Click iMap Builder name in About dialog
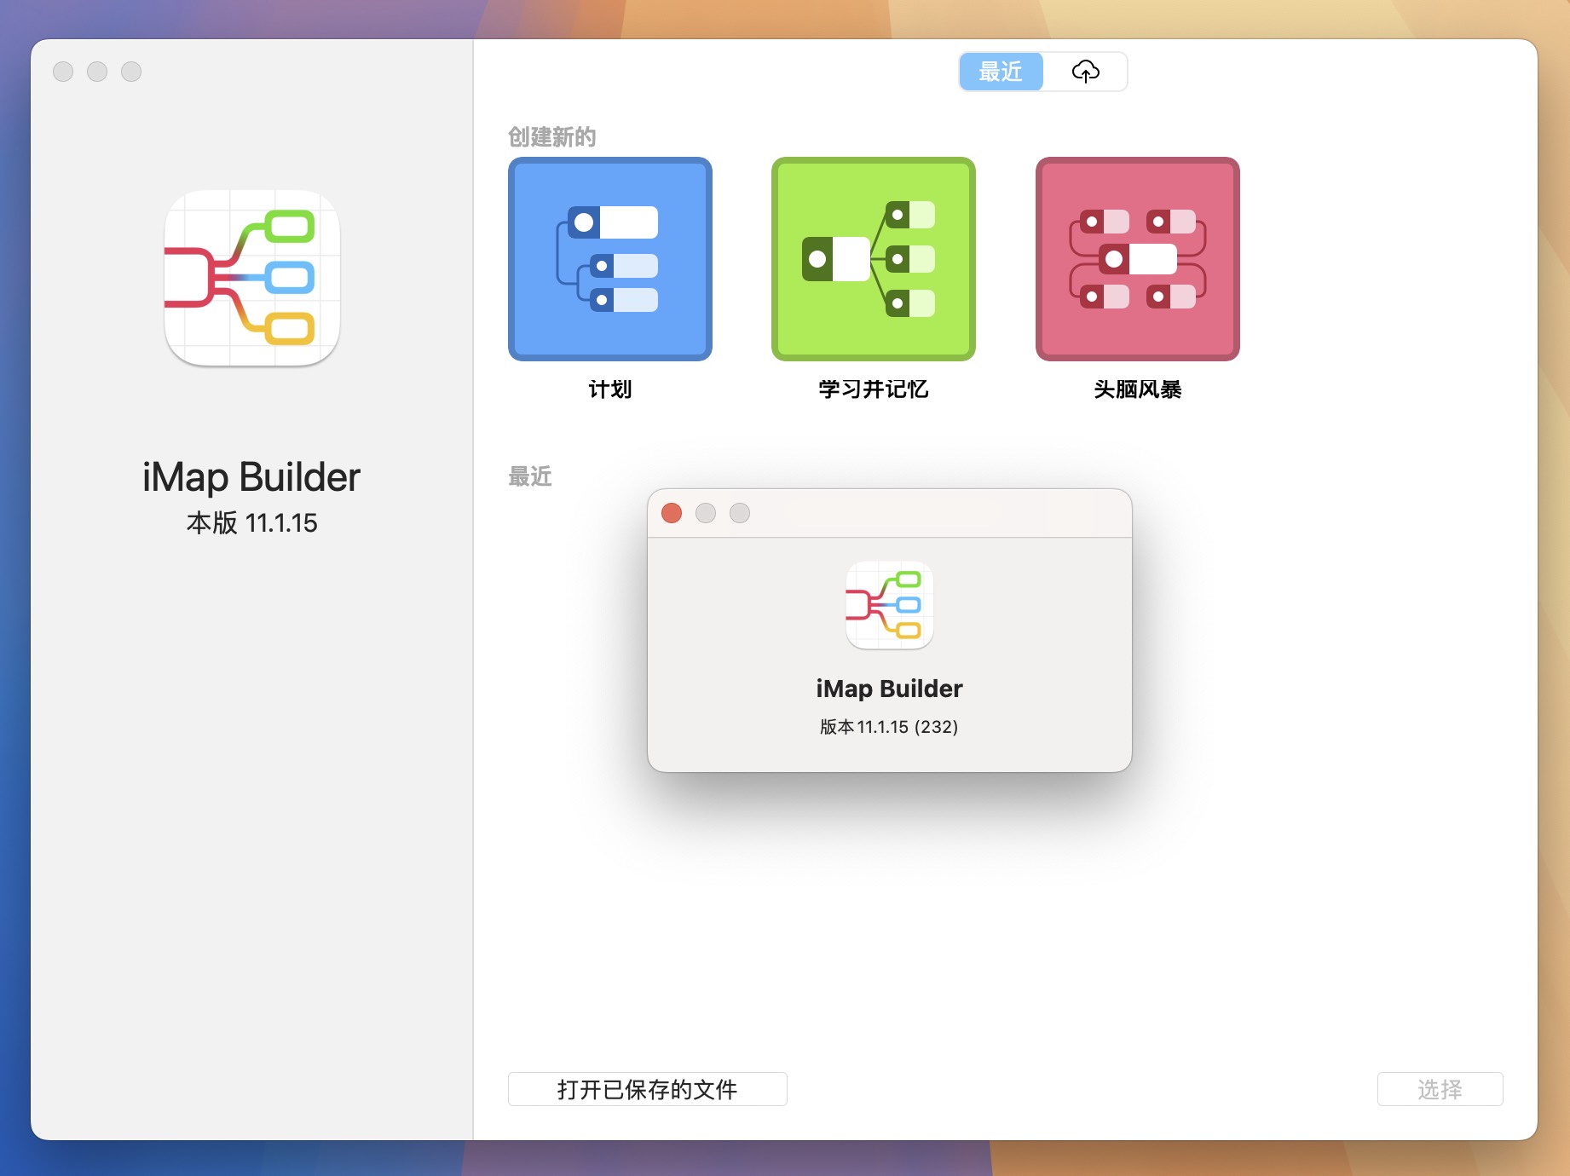Image resolution: width=1570 pixels, height=1176 pixels. [889, 689]
